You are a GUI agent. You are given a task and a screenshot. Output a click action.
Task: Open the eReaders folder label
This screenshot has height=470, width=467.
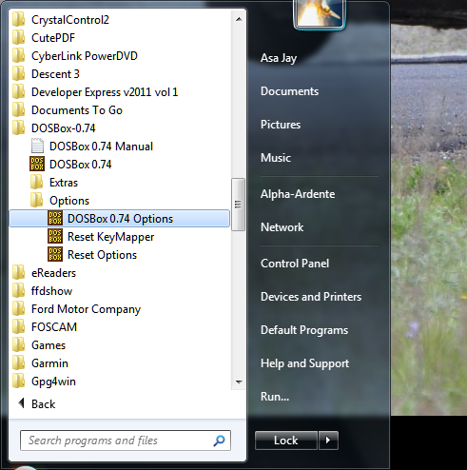(53, 273)
